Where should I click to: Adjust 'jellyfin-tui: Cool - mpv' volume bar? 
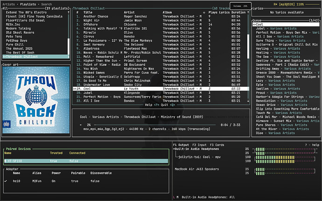[285, 159]
